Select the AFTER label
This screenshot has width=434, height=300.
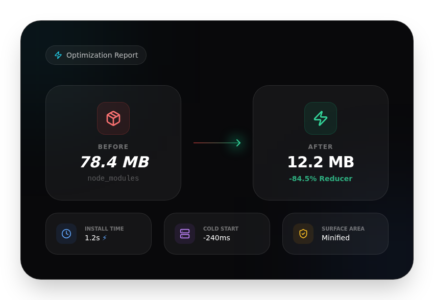[x=321, y=147]
